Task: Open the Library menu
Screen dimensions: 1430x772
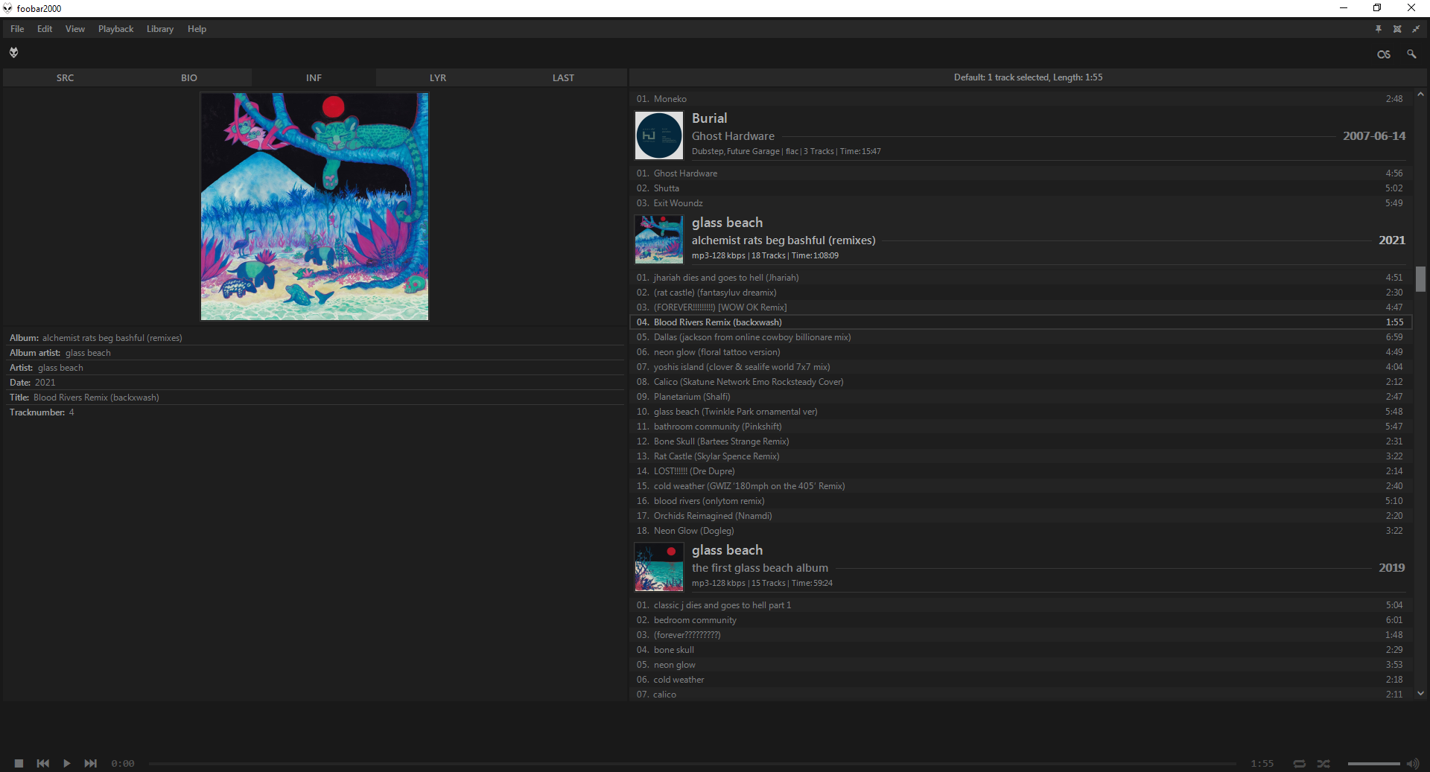Action: click(x=160, y=29)
